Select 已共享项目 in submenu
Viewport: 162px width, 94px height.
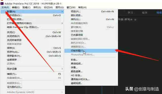[91, 35]
